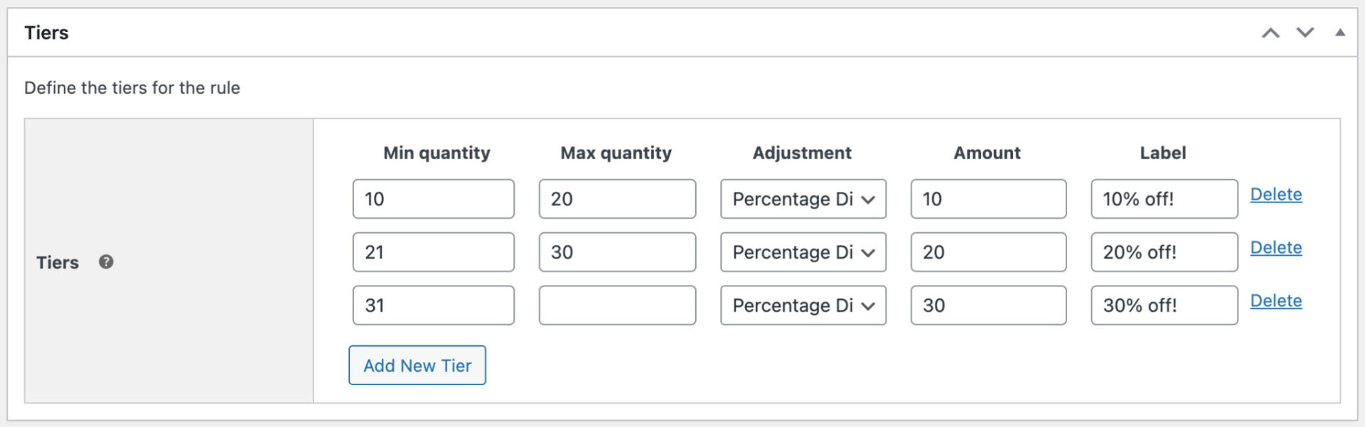Screen dimensions: 1365x427
Task: Open the Adjustment dropdown for the first tier
Action: coord(803,199)
